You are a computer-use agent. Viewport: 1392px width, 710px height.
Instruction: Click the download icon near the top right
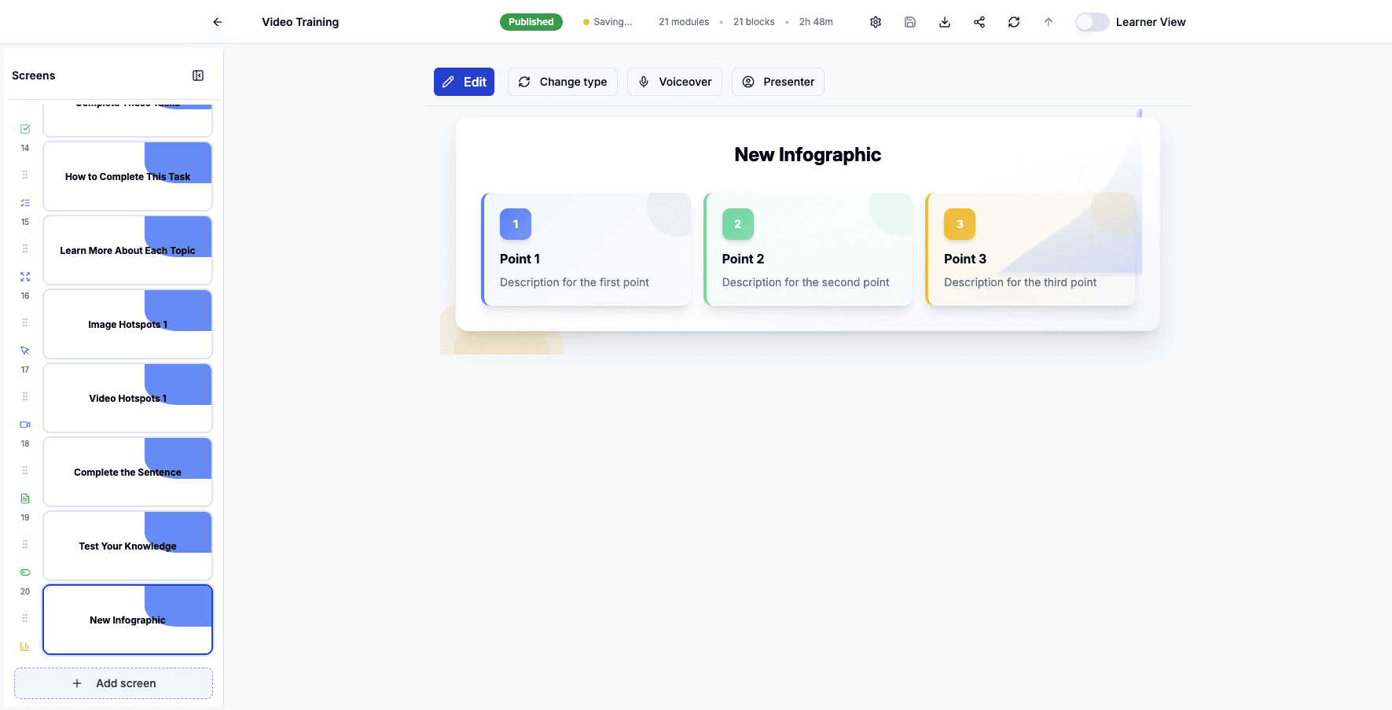944,21
